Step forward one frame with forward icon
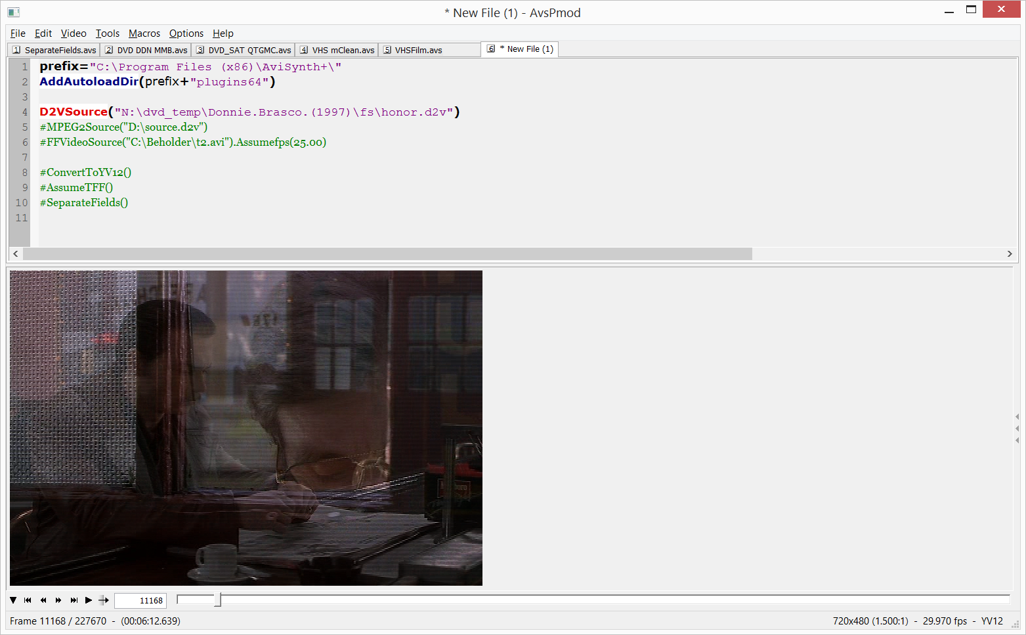Screen dimensions: 1026x635 58,600
